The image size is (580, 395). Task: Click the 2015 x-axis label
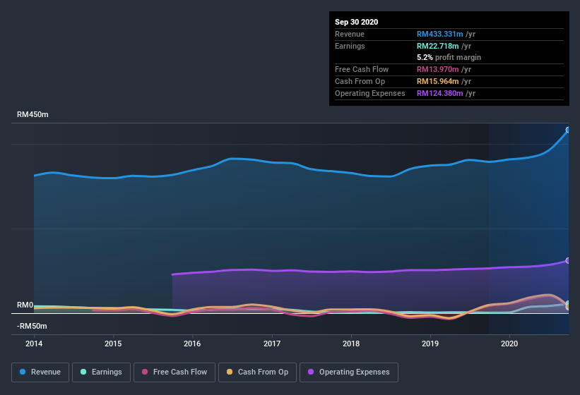(113, 344)
